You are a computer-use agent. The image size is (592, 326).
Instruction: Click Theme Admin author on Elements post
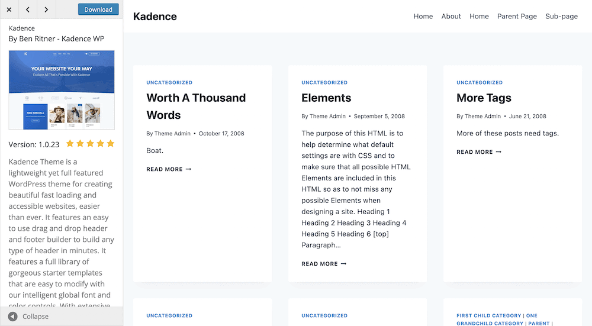click(x=327, y=116)
